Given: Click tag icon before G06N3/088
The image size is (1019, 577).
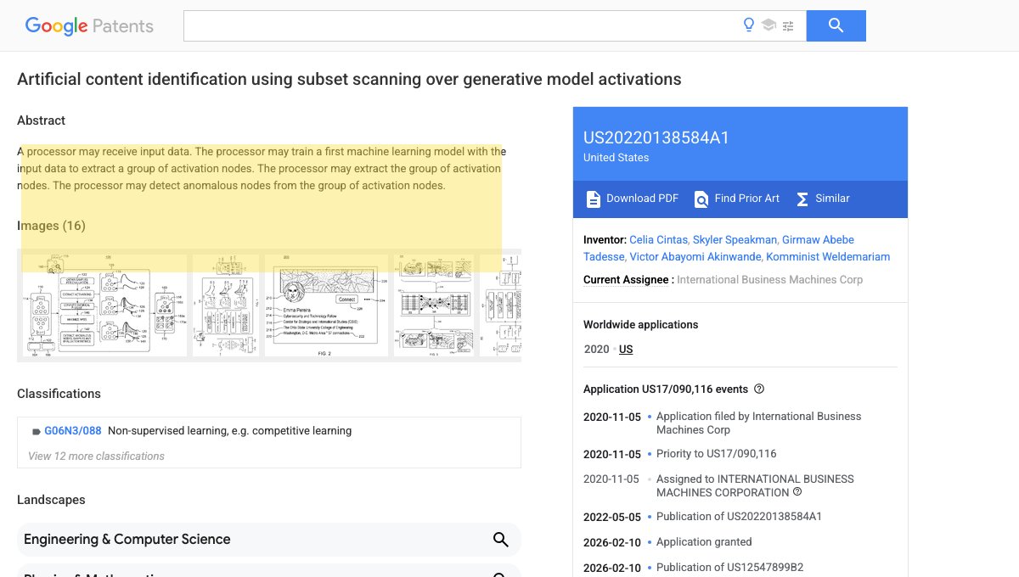Looking at the screenshot, I should [36, 431].
